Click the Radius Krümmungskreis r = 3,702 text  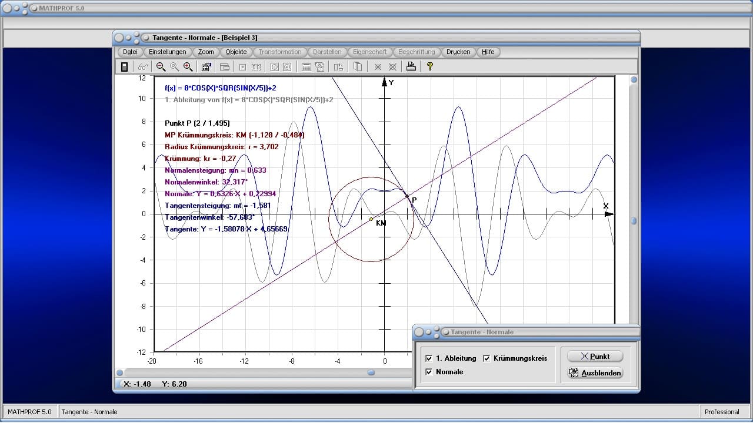(x=222, y=147)
